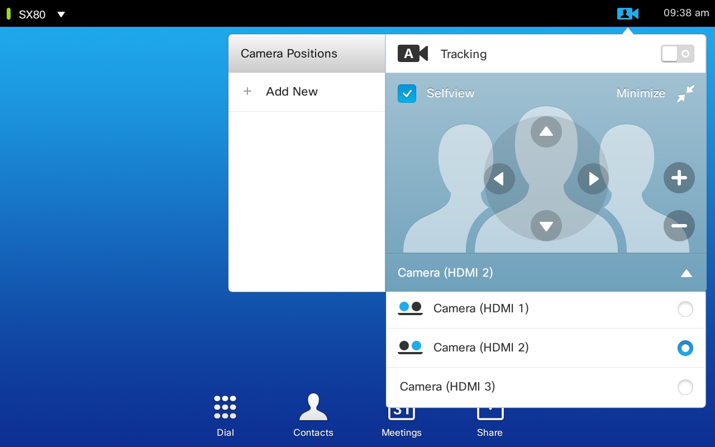Collapse the camera list with the up triangle
Viewport: 715px width, 447px height.
tap(687, 273)
